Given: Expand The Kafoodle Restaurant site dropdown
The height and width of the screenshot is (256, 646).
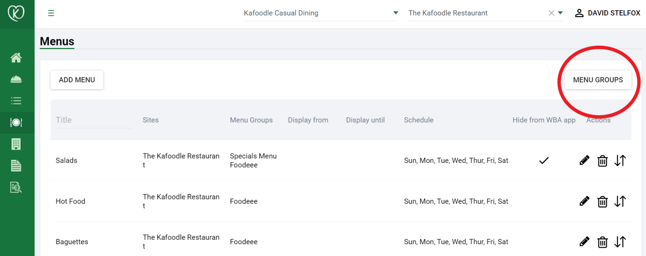Looking at the screenshot, I should [560, 13].
